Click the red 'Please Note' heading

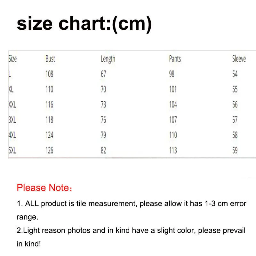44,188
